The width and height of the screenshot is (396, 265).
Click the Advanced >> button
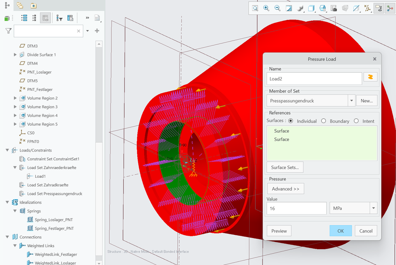pos(285,189)
